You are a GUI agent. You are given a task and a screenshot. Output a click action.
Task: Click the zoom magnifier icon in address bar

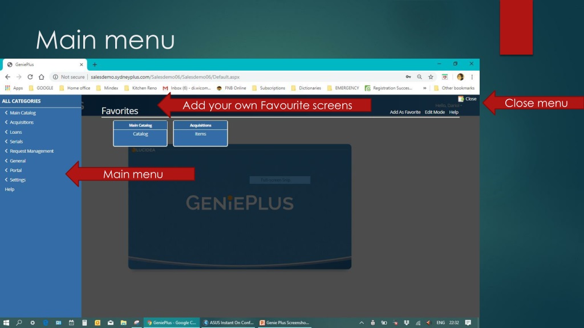(x=419, y=77)
